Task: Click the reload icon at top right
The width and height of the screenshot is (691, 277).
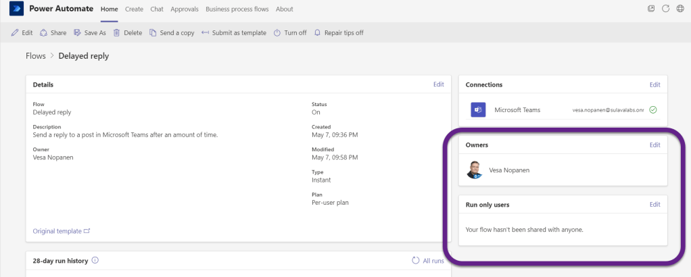Action: [665, 9]
